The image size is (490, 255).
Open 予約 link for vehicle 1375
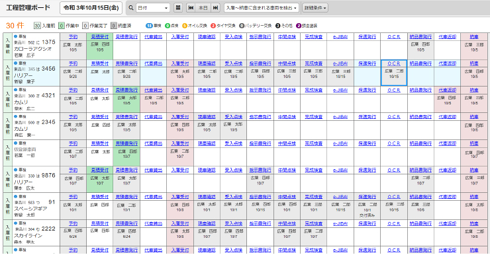click(x=73, y=36)
